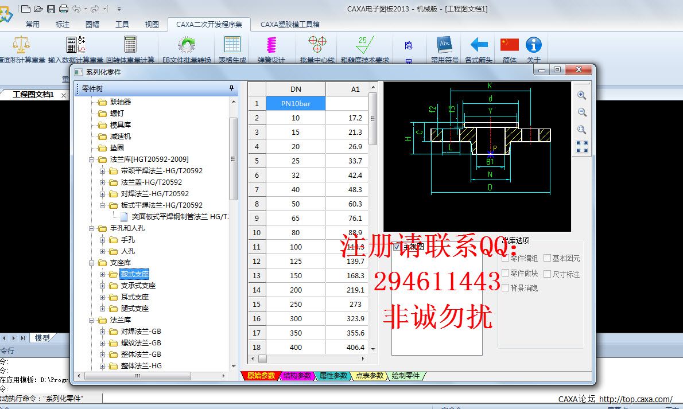This screenshot has width=683, height=409.
Task: Select 原始参数 bottom tab
Action: coord(261,376)
